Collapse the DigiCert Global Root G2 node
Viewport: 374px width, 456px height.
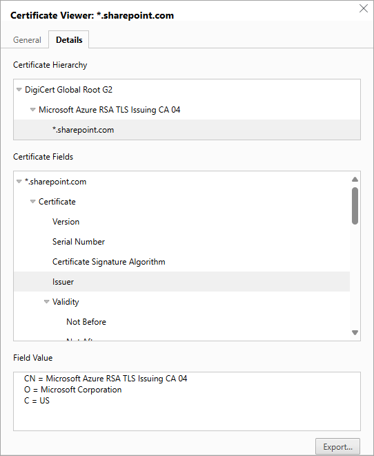(19, 90)
